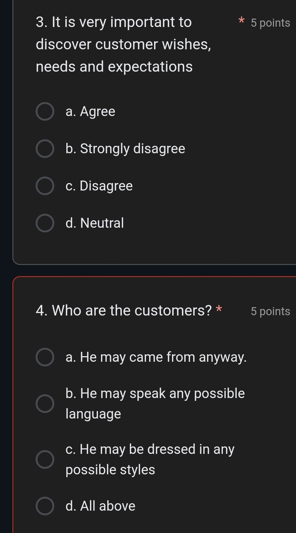
Task: Click the "5 points" label of question 4
Action: coord(270,311)
